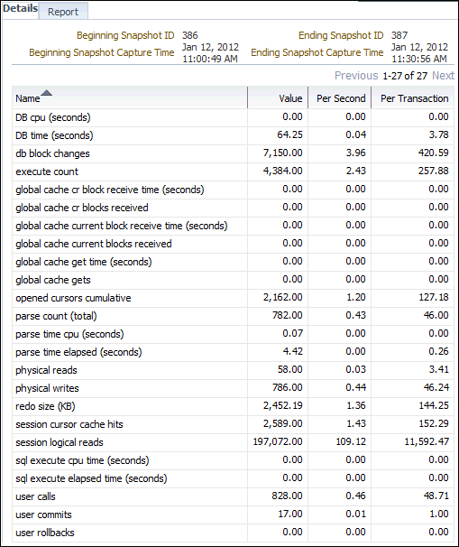
Task: Click the 'Beginning Snapshot Capture Time' label
Action: click(x=101, y=52)
